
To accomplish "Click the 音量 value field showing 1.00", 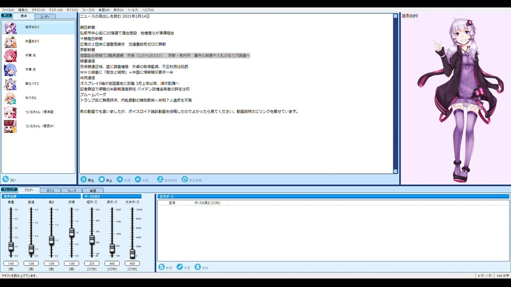I will pyautogui.click(x=11, y=263).
